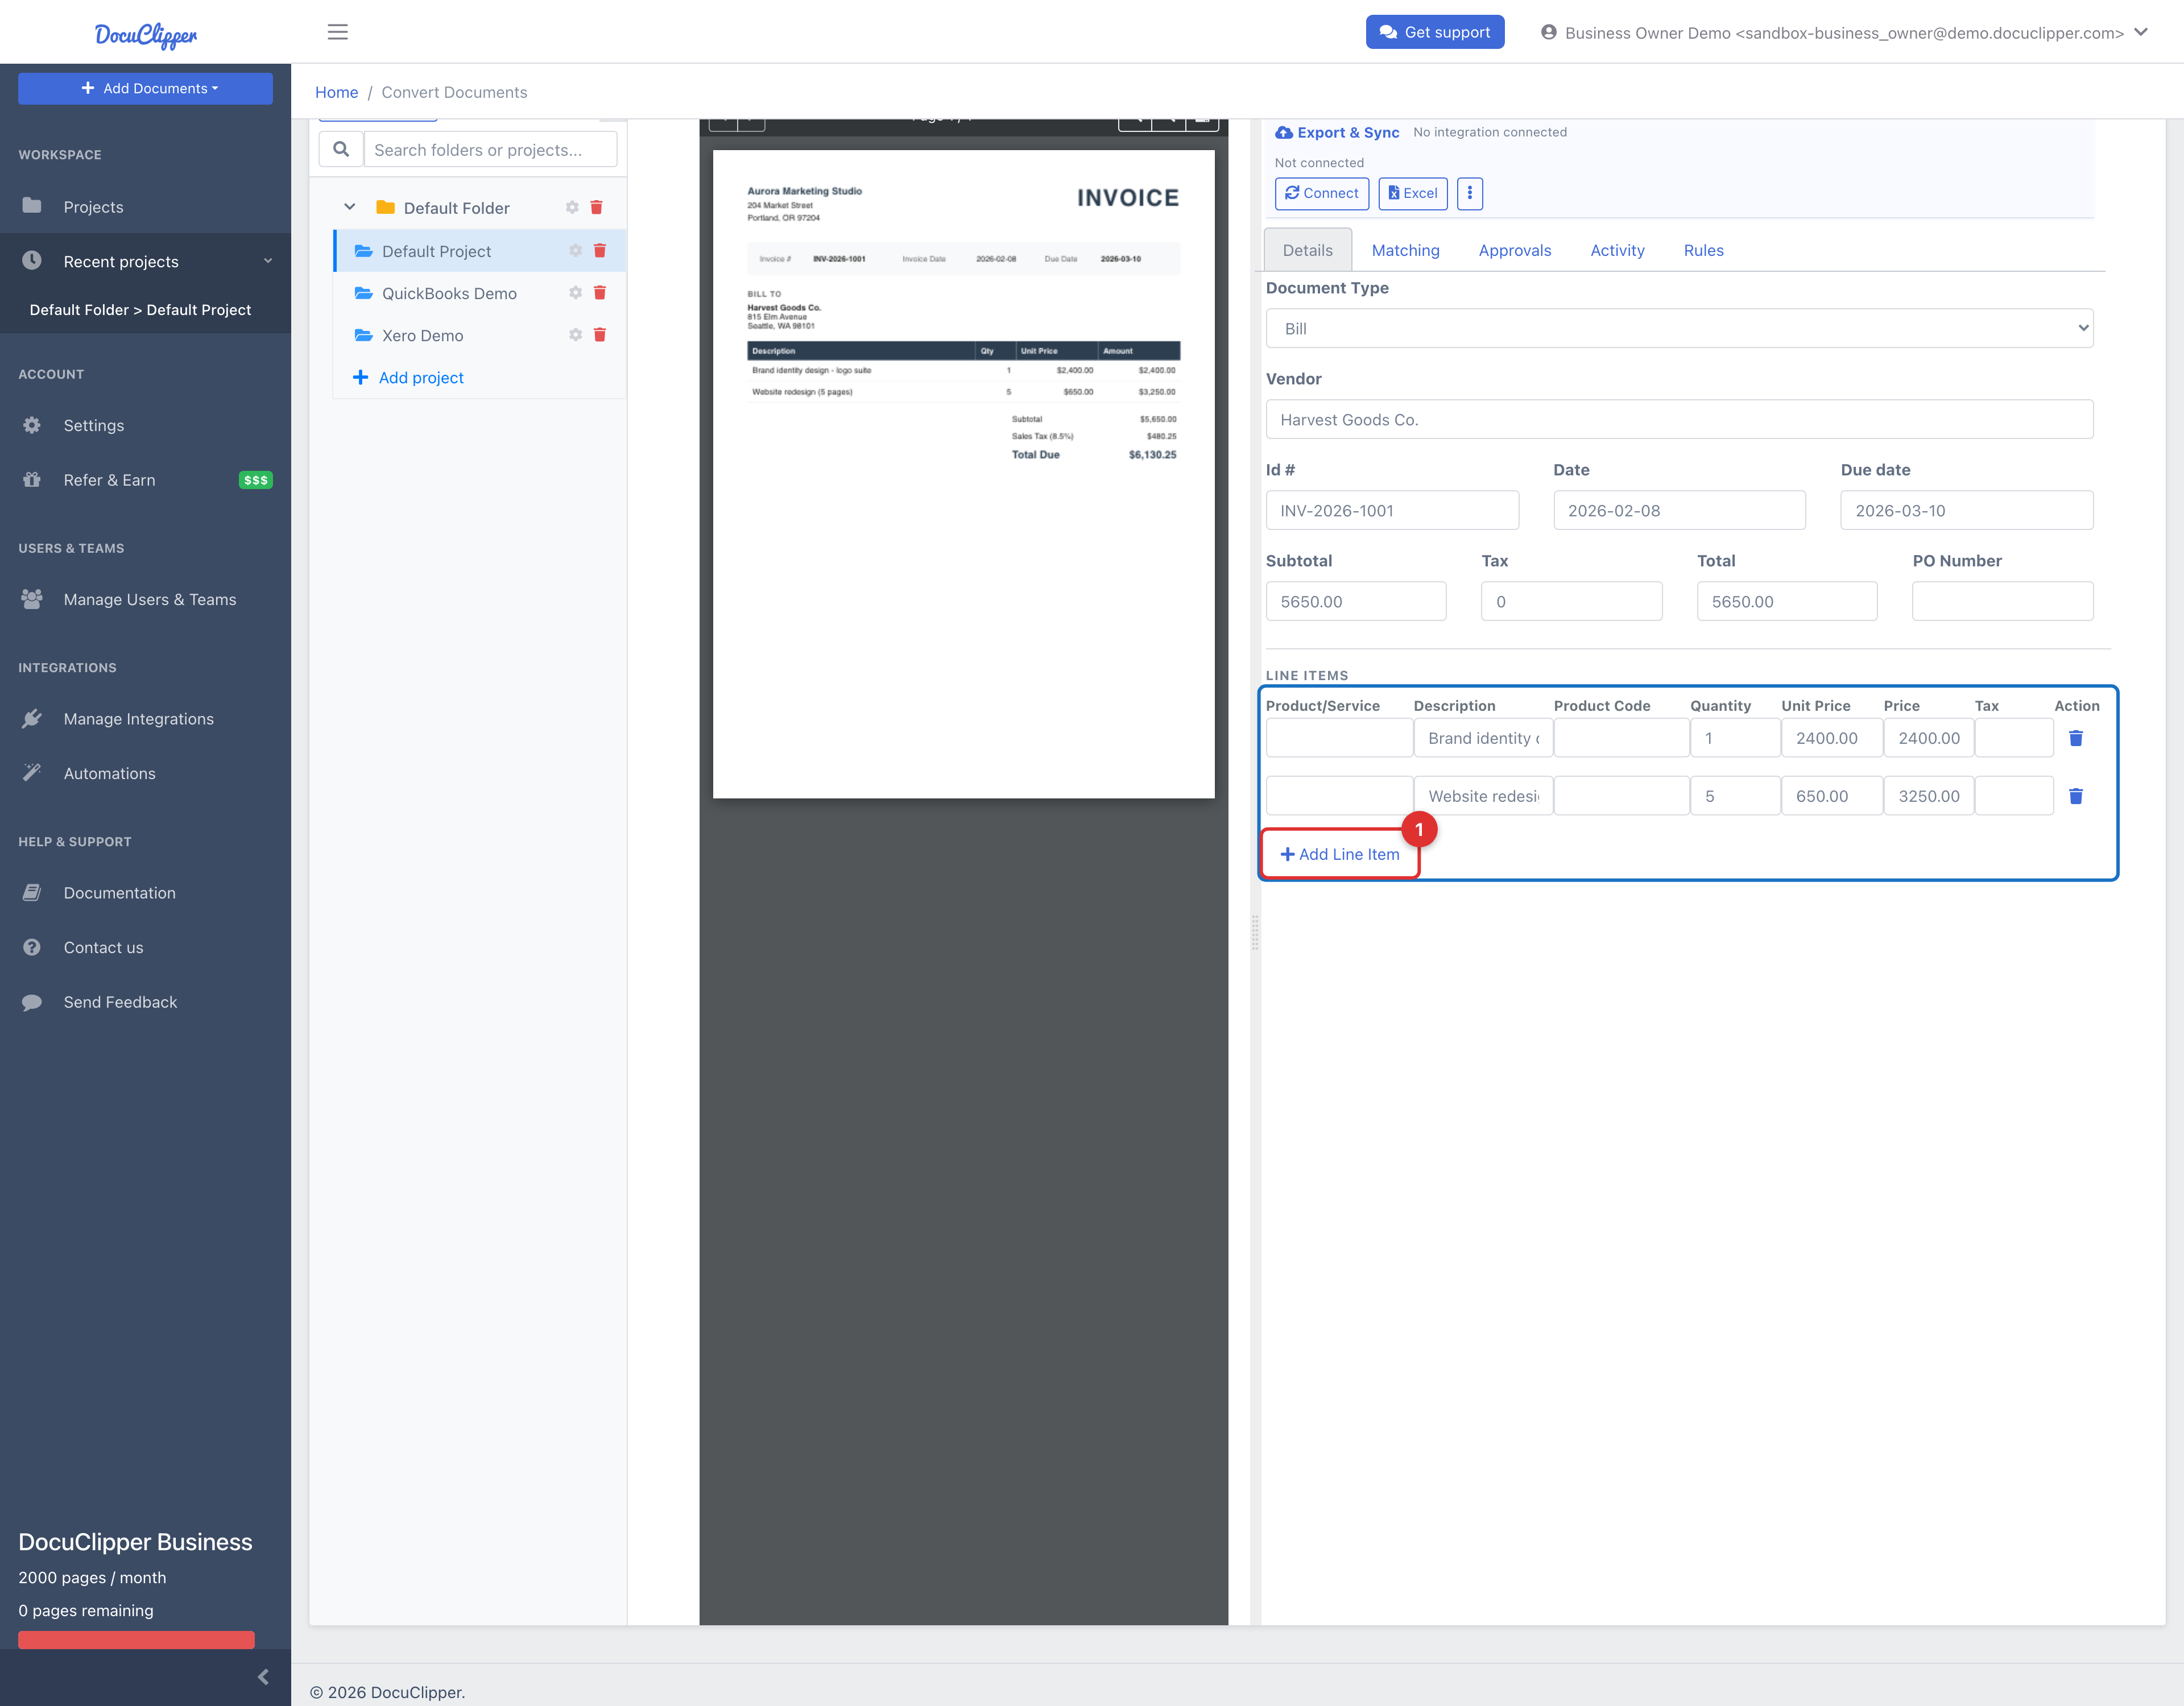Delete the Brand identity line item
2184x1706 pixels.
(2076, 738)
